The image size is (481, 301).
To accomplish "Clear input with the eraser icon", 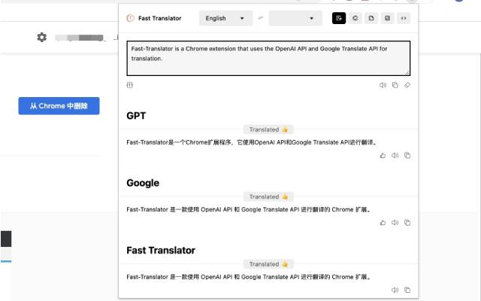I will [407, 85].
